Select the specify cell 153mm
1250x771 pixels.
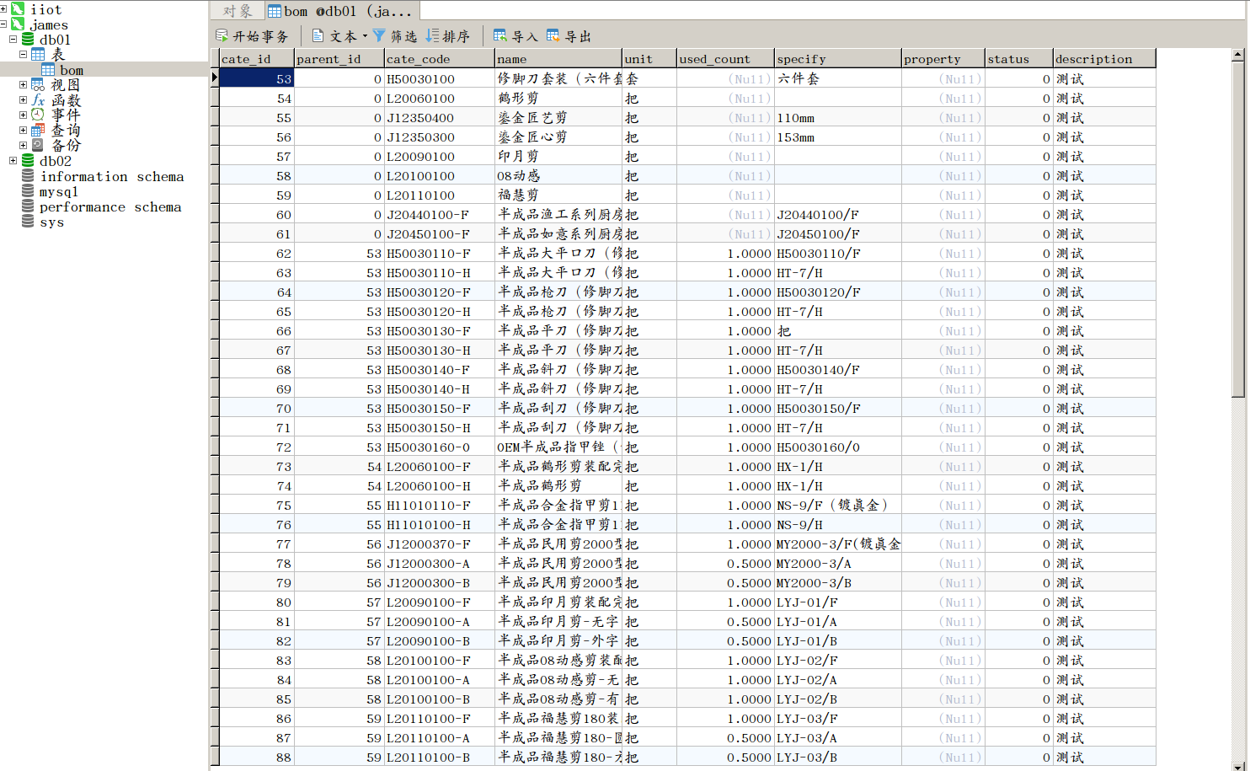(837, 137)
